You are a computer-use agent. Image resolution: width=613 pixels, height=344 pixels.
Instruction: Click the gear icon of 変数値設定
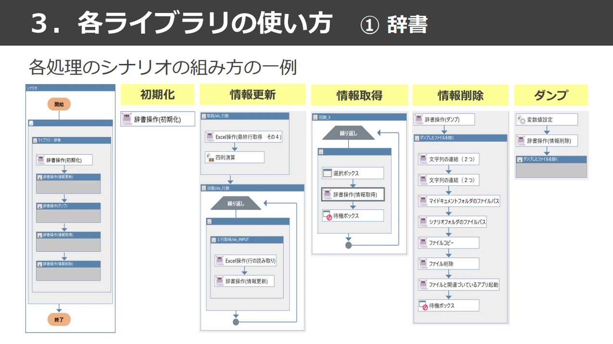[x=521, y=120]
